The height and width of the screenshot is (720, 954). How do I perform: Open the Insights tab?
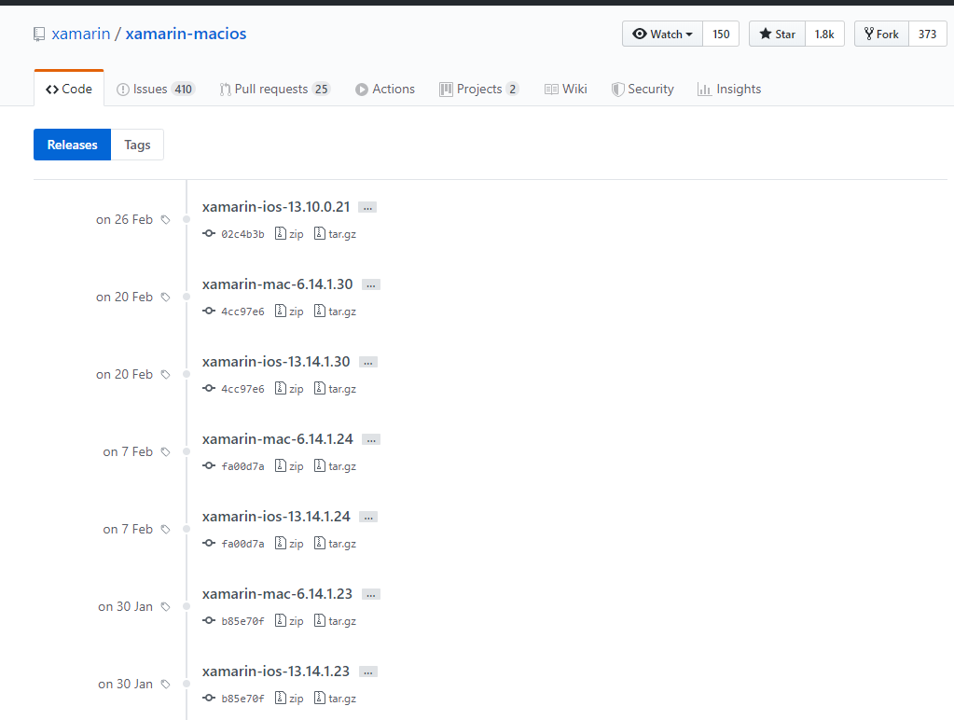[729, 89]
